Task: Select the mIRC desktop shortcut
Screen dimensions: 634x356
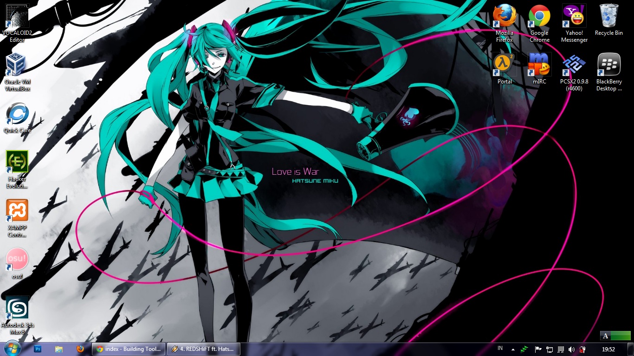Action: point(539,69)
